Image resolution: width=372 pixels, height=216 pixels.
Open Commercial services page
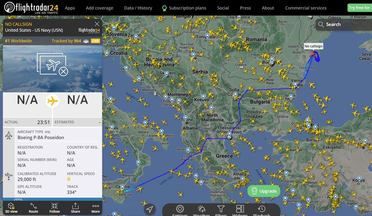(306, 8)
